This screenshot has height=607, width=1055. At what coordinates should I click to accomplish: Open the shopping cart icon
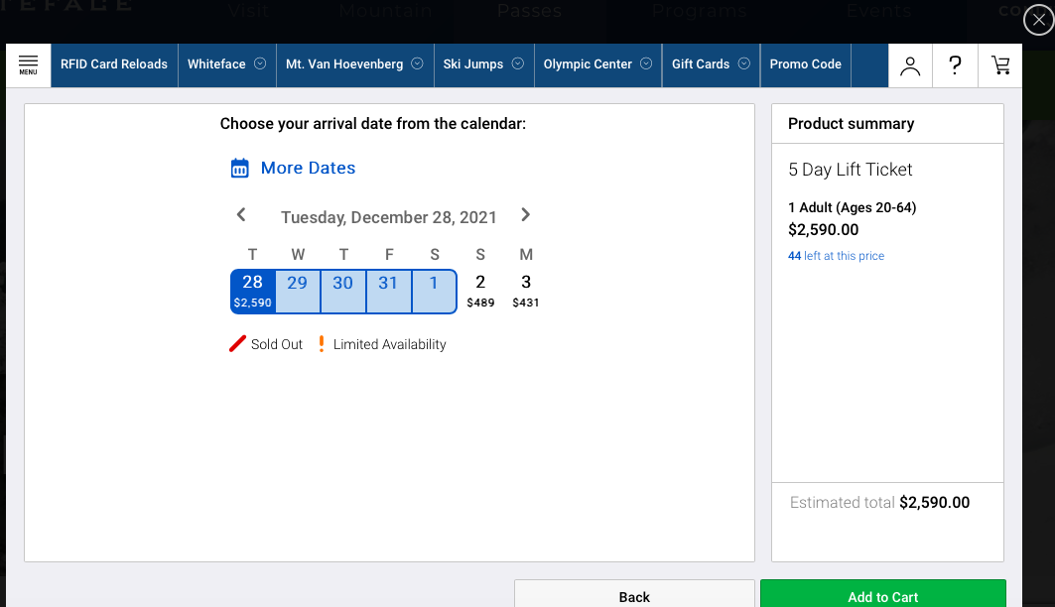pos(1000,65)
